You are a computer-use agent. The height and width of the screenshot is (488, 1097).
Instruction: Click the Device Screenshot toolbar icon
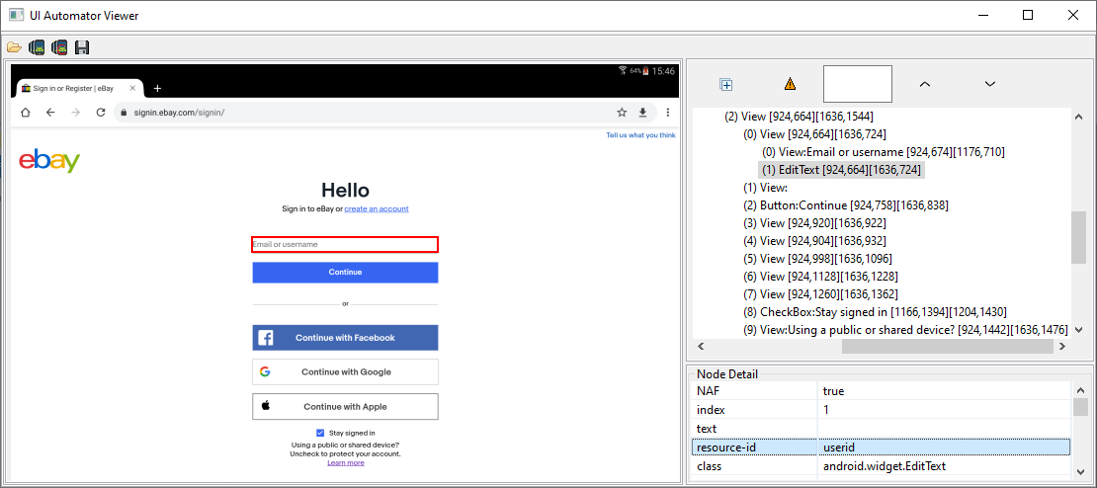click(x=37, y=47)
